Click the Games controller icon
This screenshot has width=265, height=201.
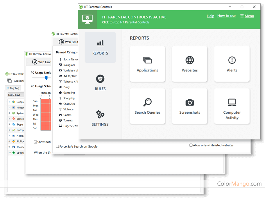pyautogui.click(x=60, y=115)
